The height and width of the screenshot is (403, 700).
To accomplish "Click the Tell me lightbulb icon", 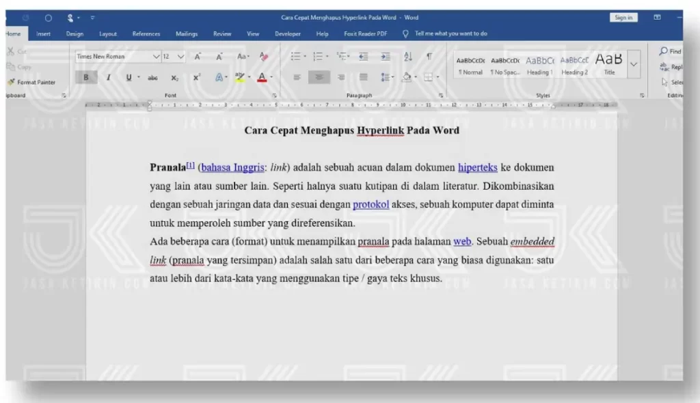I will [405, 34].
